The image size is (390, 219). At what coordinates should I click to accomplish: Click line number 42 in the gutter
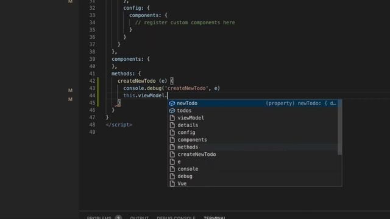tap(92, 81)
